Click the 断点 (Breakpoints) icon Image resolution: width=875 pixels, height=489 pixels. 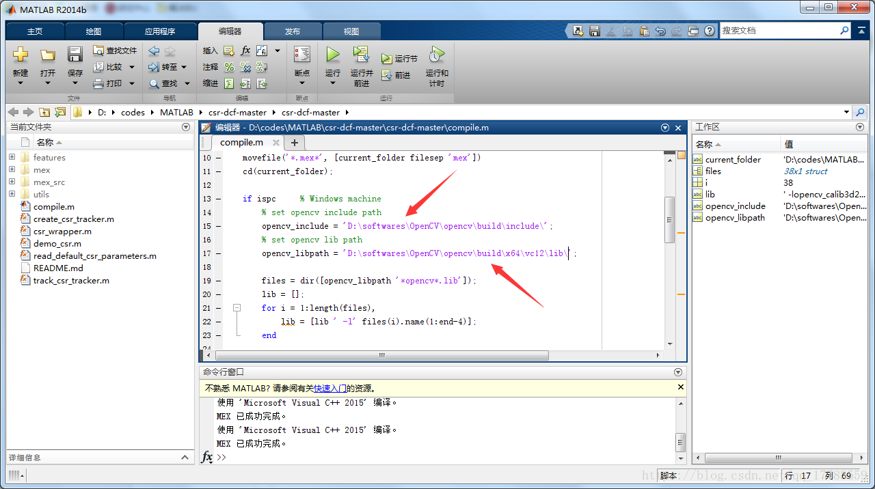click(x=302, y=55)
